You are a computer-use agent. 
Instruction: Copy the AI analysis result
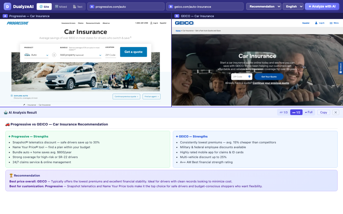pyautogui.click(x=324, y=112)
